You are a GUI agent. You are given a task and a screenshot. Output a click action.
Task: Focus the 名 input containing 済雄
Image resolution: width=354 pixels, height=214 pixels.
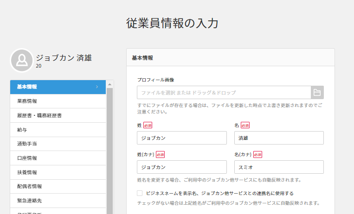coord(279,138)
